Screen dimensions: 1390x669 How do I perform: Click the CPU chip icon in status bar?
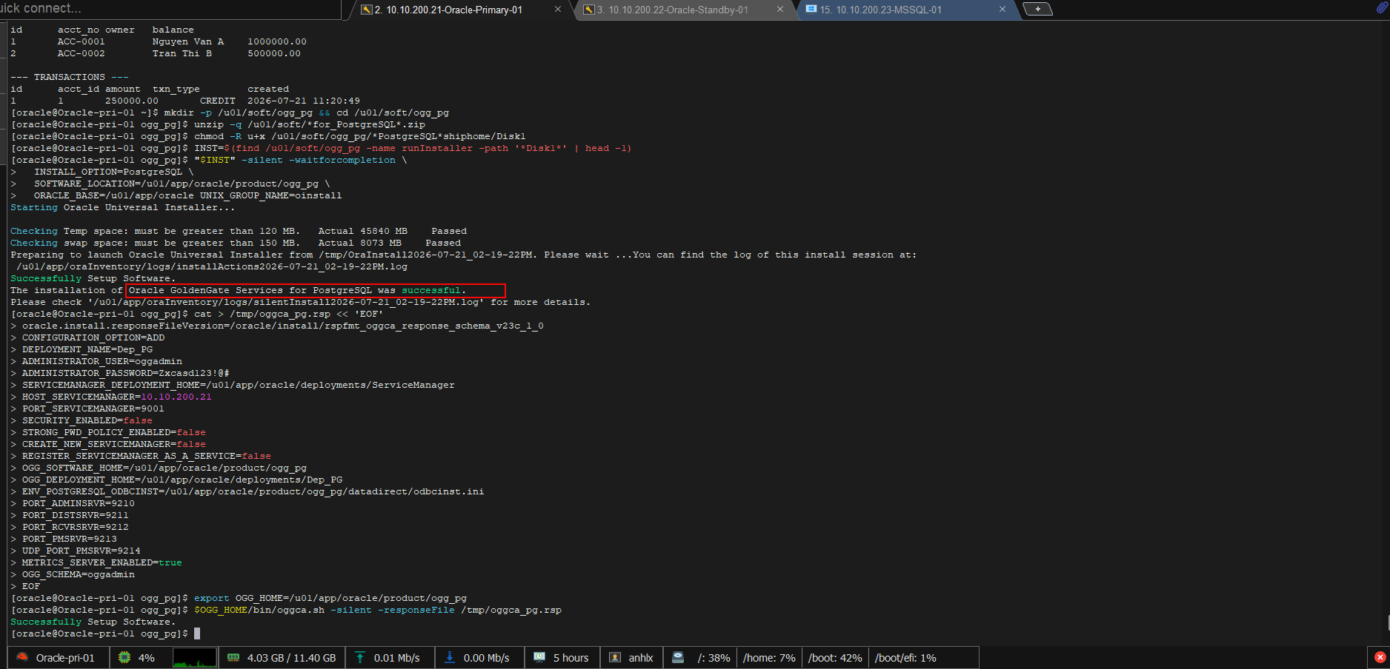click(124, 657)
